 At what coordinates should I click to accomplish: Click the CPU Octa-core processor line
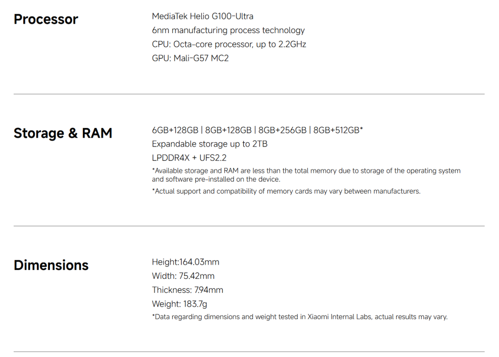pos(228,44)
